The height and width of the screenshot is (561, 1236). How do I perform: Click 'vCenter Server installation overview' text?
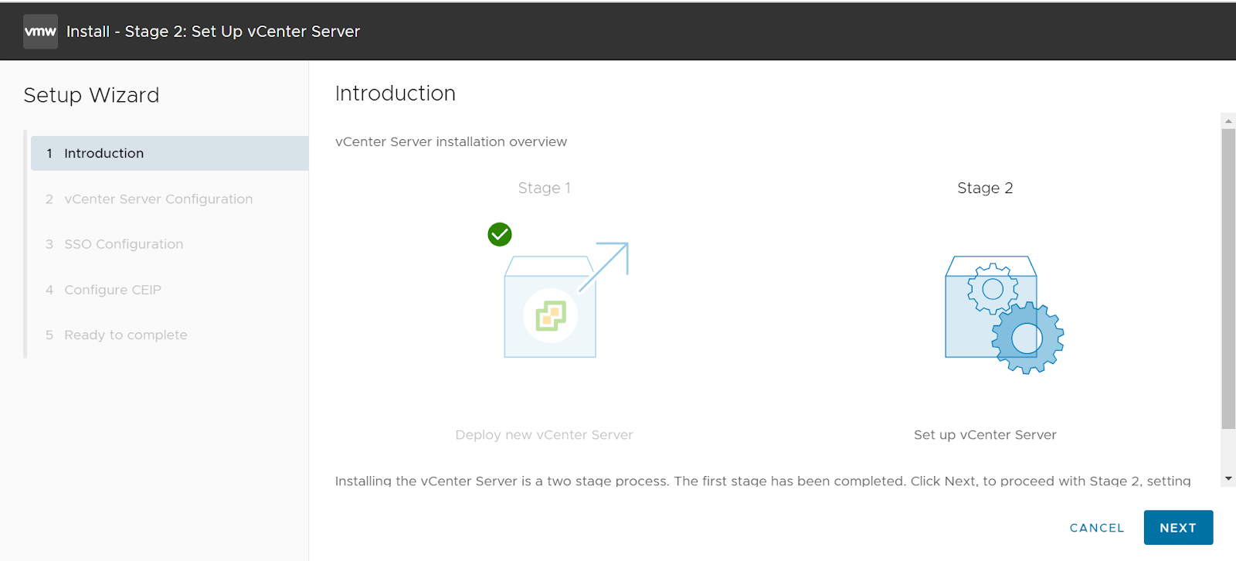tap(451, 141)
